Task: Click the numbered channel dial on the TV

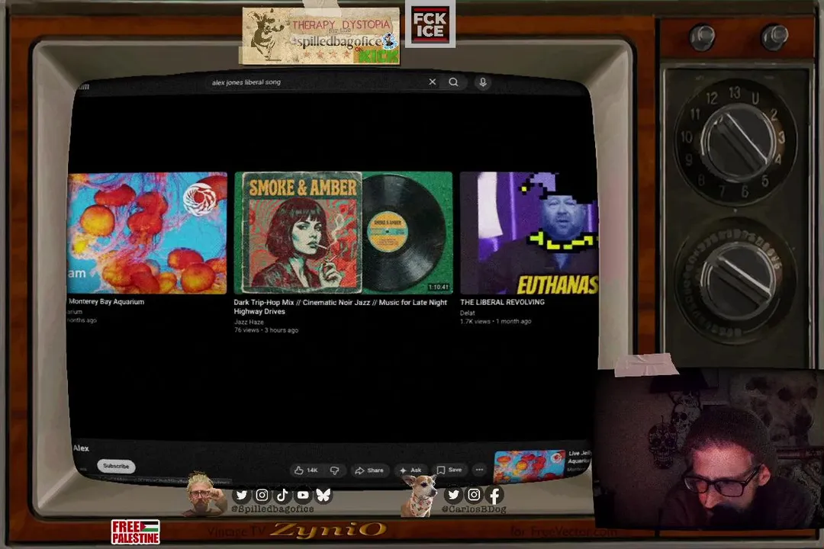Action: pyautogui.click(x=735, y=141)
